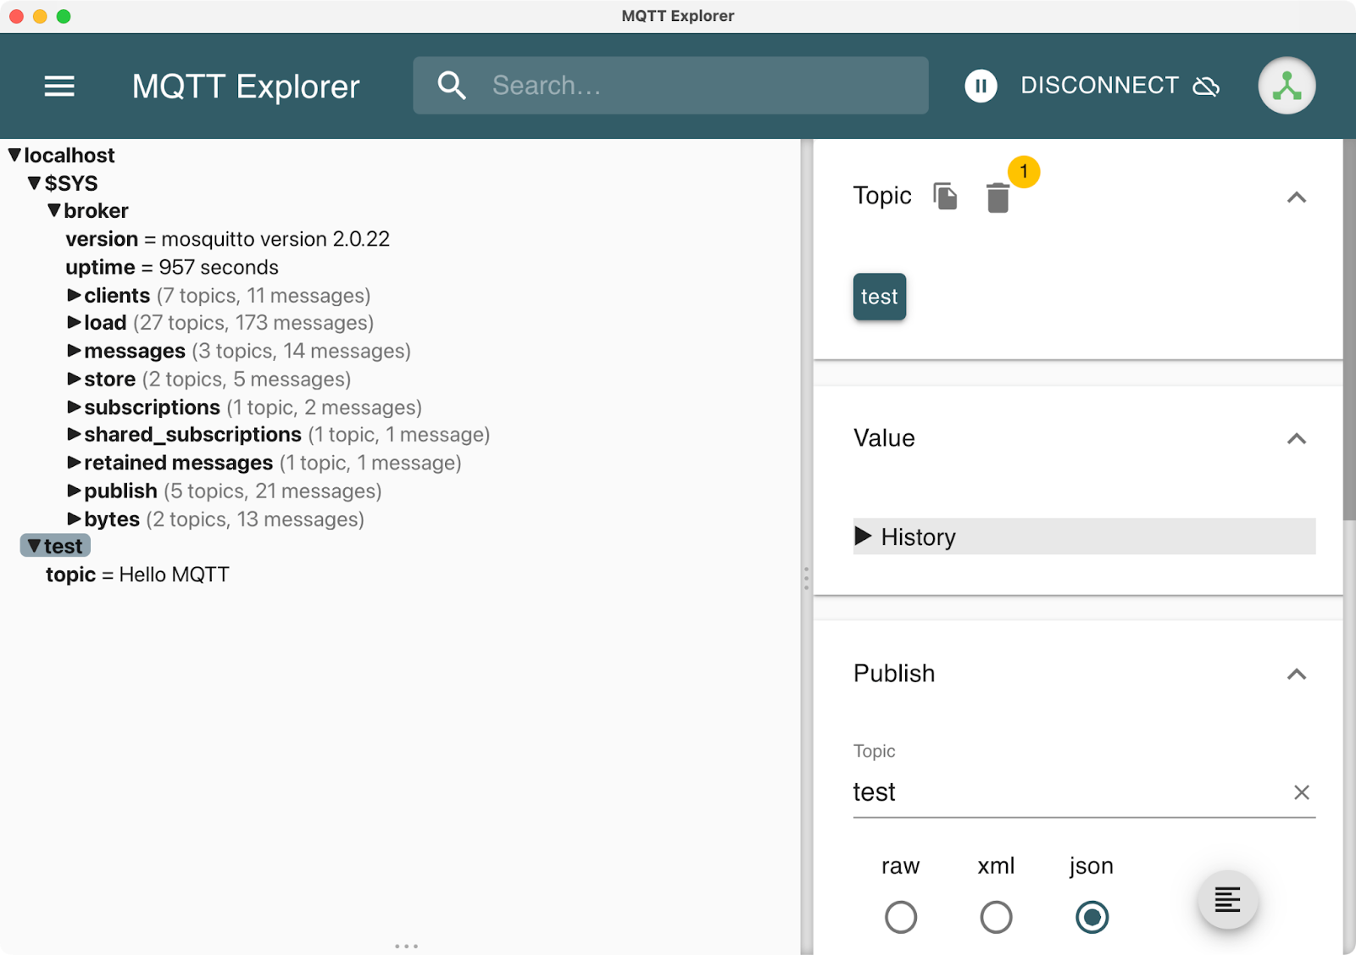Pause message updates with the pause icon
Screen dimensions: 1356x955
pyautogui.click(x=981, y=85)
